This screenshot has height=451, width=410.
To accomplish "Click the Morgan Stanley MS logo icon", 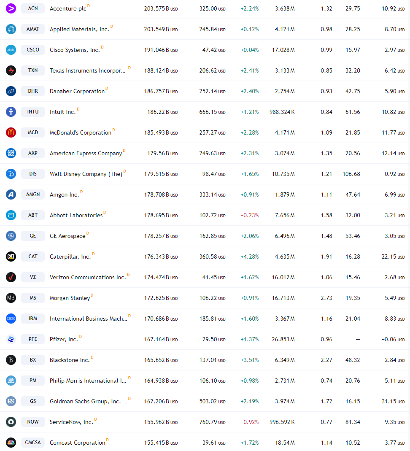I will pyautogui.click(x=11, y=298).
